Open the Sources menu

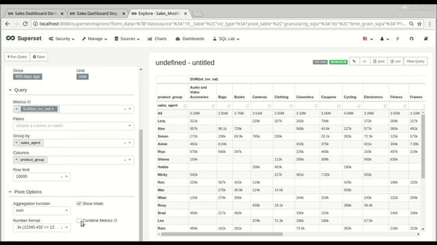point(127,39)
